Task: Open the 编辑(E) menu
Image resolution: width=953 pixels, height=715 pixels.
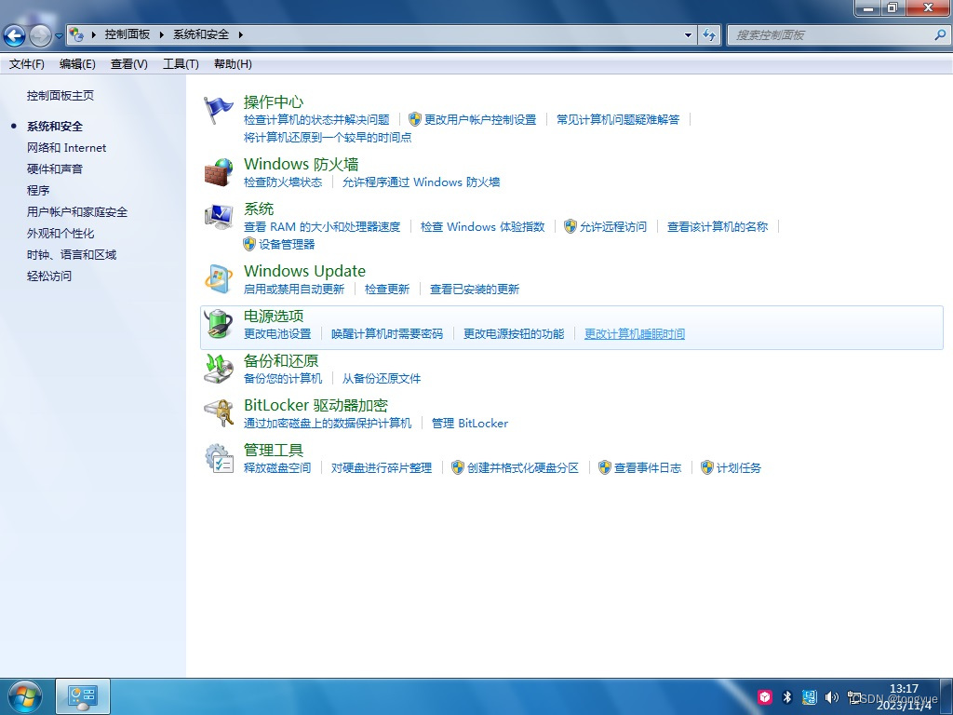Action: click(x=77, y=64)
